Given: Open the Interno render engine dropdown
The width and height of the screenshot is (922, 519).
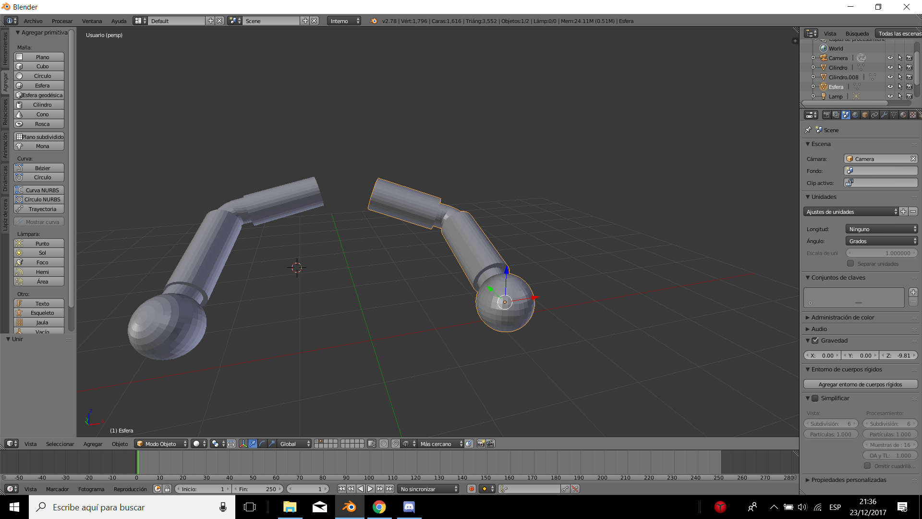Looking at the screenshot, I should [344, 21].
